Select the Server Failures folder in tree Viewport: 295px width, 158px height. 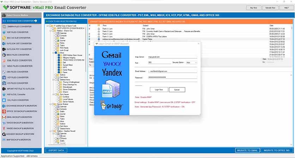[x=68, y=102]
